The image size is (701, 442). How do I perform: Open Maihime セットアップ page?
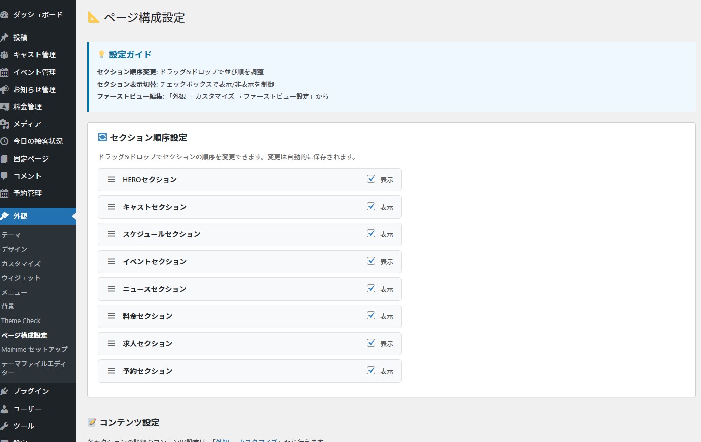pos(34,349)
